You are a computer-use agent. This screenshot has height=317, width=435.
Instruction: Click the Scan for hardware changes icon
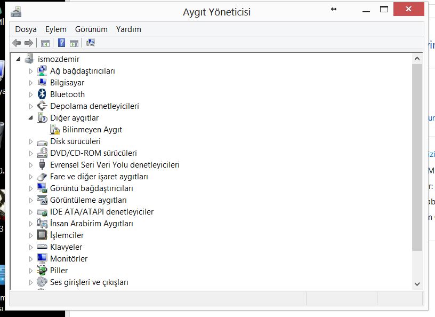point(91,43)
